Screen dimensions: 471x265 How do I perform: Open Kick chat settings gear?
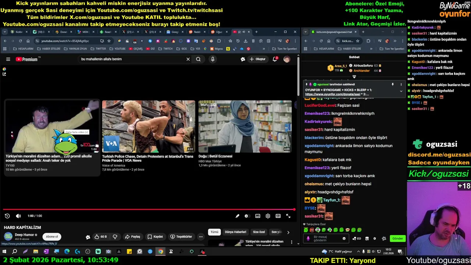click(x=375, y=239)
